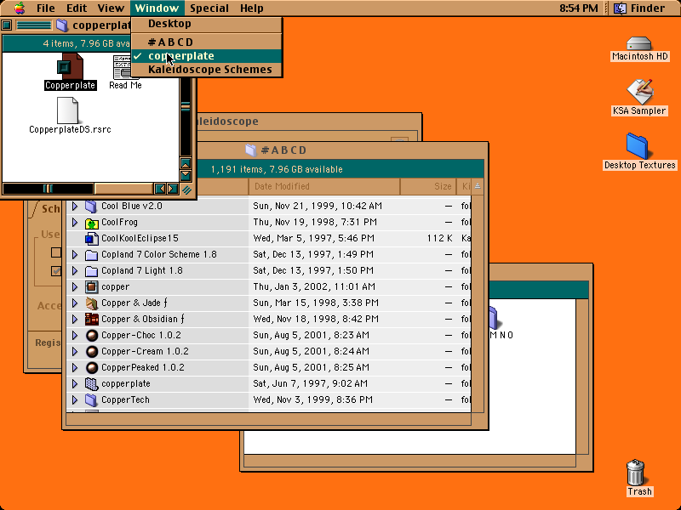This screenshot has height=510, width=681.
Task: Tick the unchecked checkbox in the Kaleidoscope window
Action: click(56, 252)
